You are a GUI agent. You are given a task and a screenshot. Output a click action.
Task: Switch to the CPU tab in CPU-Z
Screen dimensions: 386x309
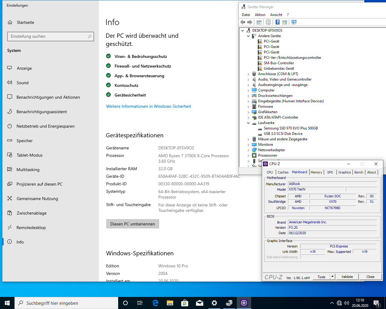pyautogui.click(x=270, y=172)
